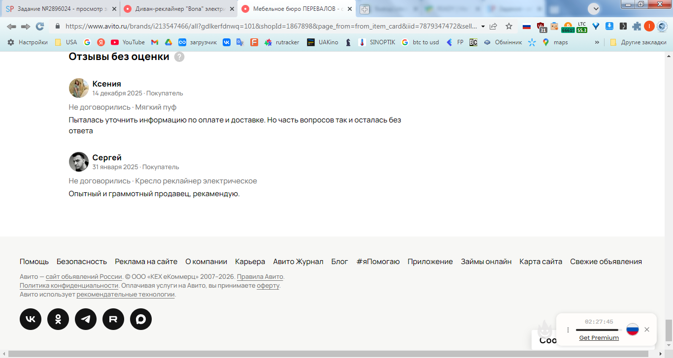Open the Настройки bookmark
Viewport: 673px width, 358px height.
(28, 42)
